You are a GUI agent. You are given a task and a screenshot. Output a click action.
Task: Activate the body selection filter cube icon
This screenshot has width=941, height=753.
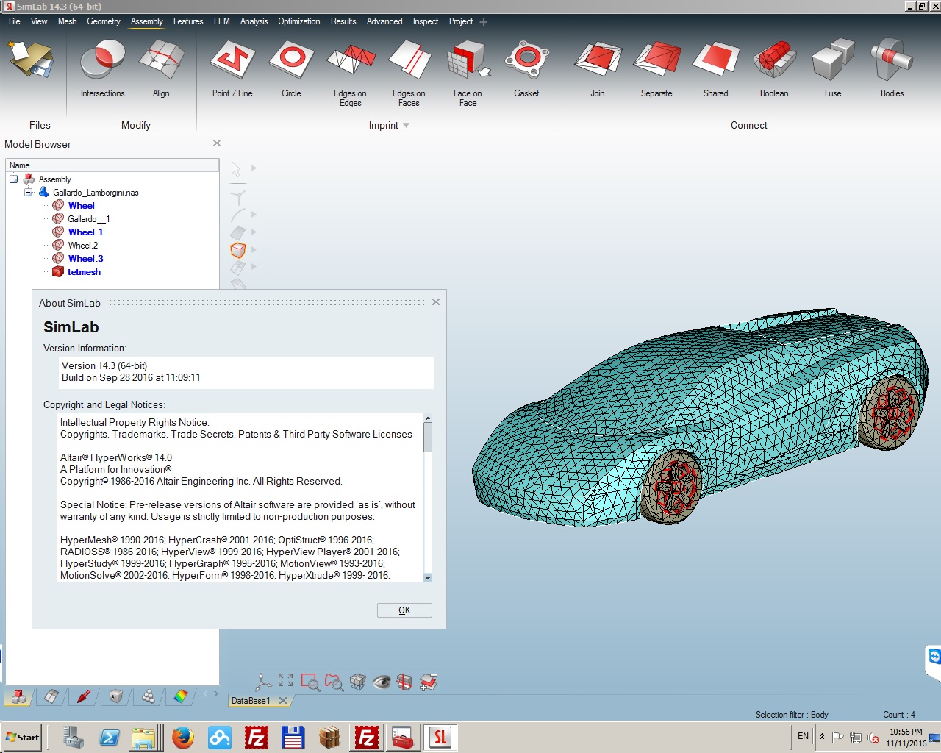click(237, 250)
